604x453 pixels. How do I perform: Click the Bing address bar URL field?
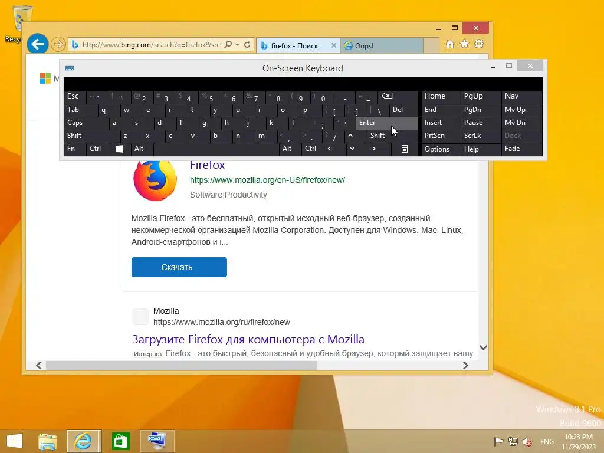click(x=152, y=45)
